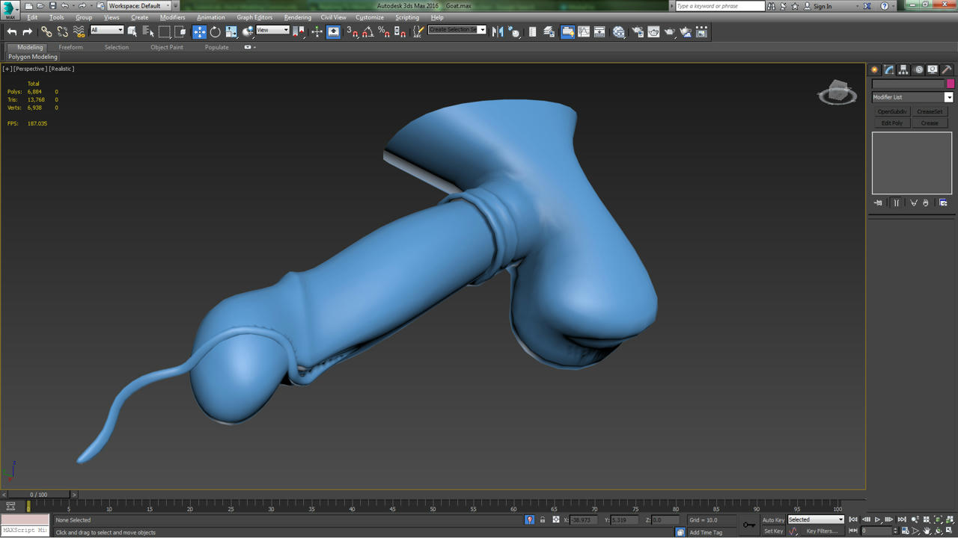The image size is (958, 538).
Task: Switch to the Modify command panel tab
Action: click(x=889, y=69)
